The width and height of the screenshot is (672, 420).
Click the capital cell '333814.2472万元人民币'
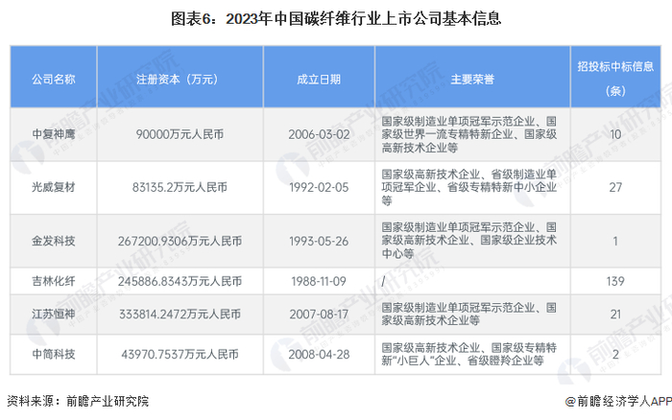point(180,315)
